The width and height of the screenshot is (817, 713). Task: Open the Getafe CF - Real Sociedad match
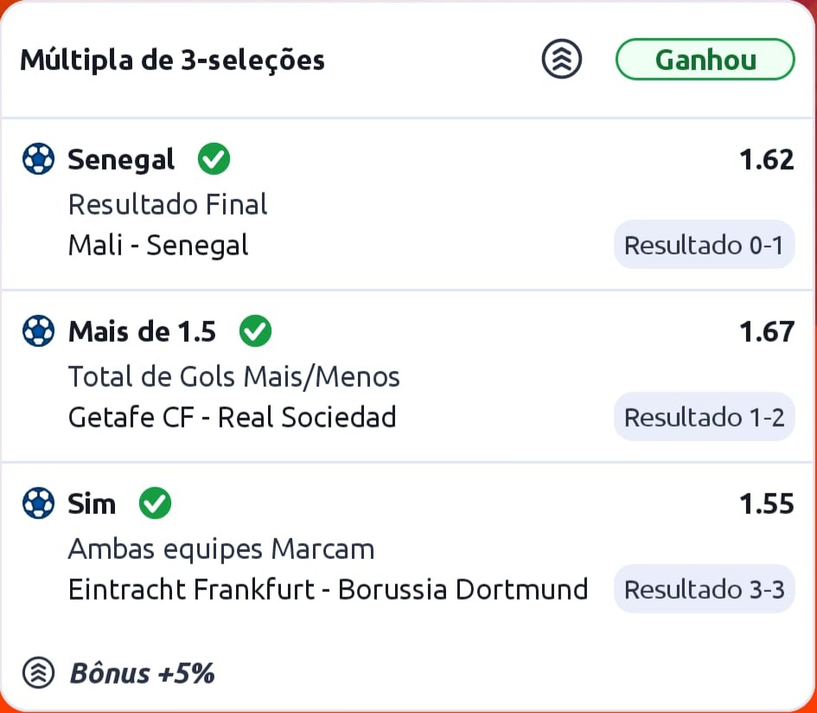[x=232, y=418]
